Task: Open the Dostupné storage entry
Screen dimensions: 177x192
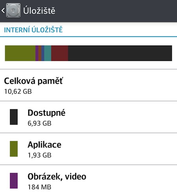Action: click(x=88, y=117)
